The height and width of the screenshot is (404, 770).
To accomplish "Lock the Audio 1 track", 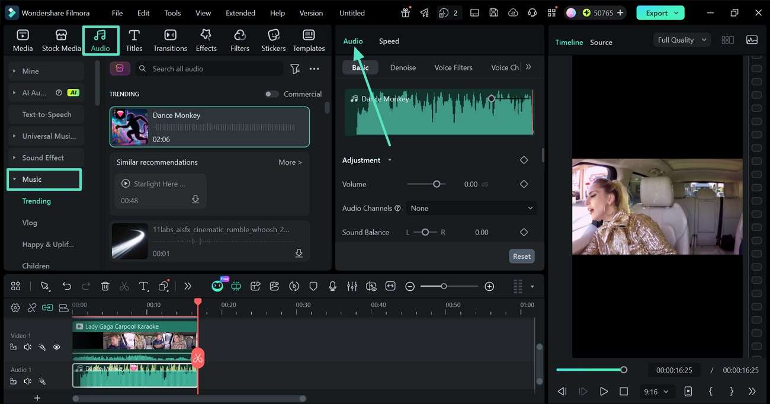I will coord(13,381).
